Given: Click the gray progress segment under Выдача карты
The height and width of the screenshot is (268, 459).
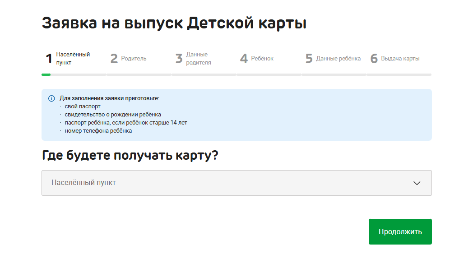Looking at the screenshot, I should pos(399,74).
